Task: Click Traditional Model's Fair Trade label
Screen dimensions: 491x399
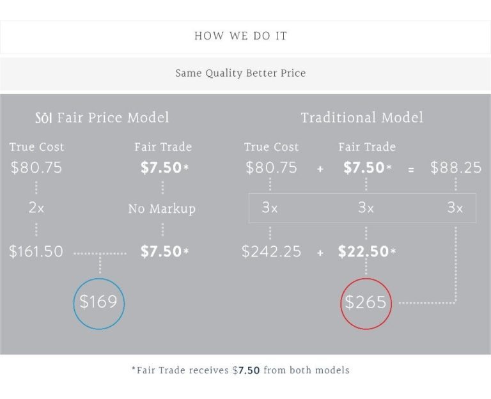Action: (367, 147)
